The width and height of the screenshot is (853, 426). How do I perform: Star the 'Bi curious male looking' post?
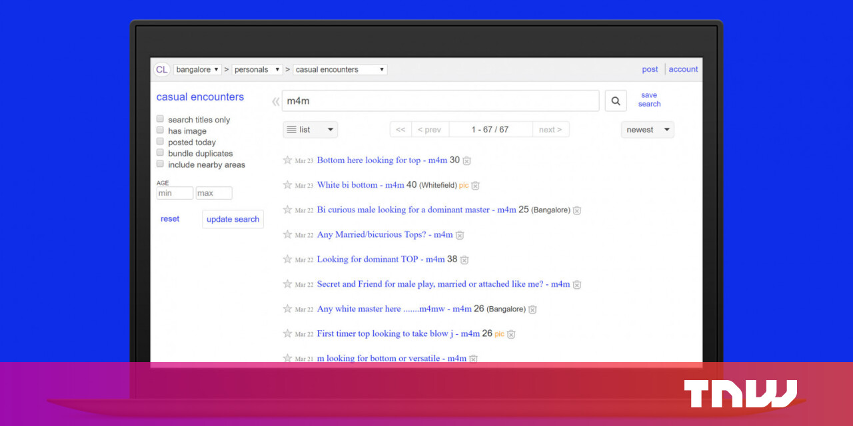[x=287, y=210]
